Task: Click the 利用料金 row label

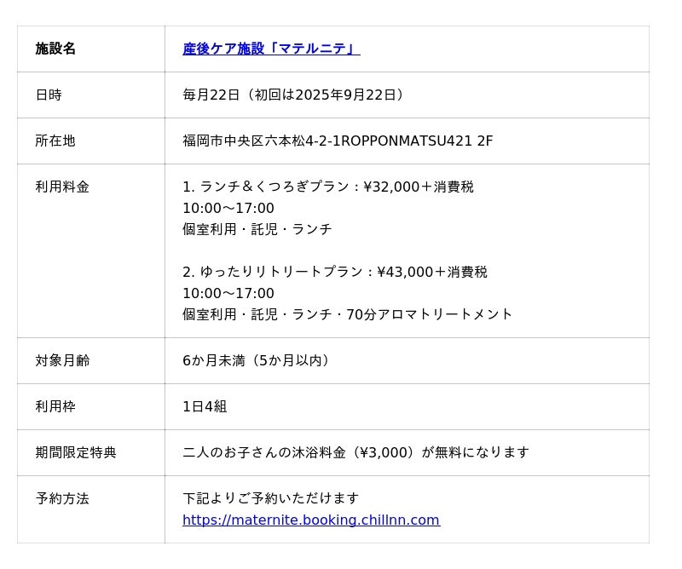Action: coord(62,187)
